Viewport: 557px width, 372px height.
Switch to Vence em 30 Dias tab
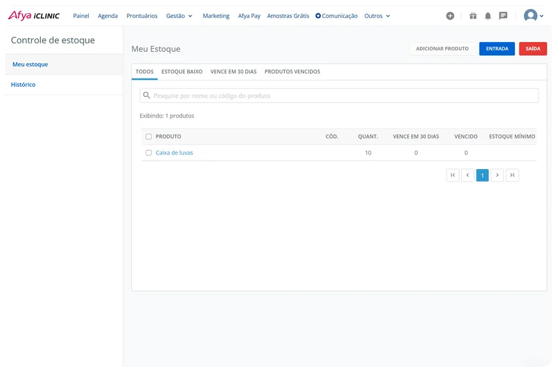pos(233,71)
